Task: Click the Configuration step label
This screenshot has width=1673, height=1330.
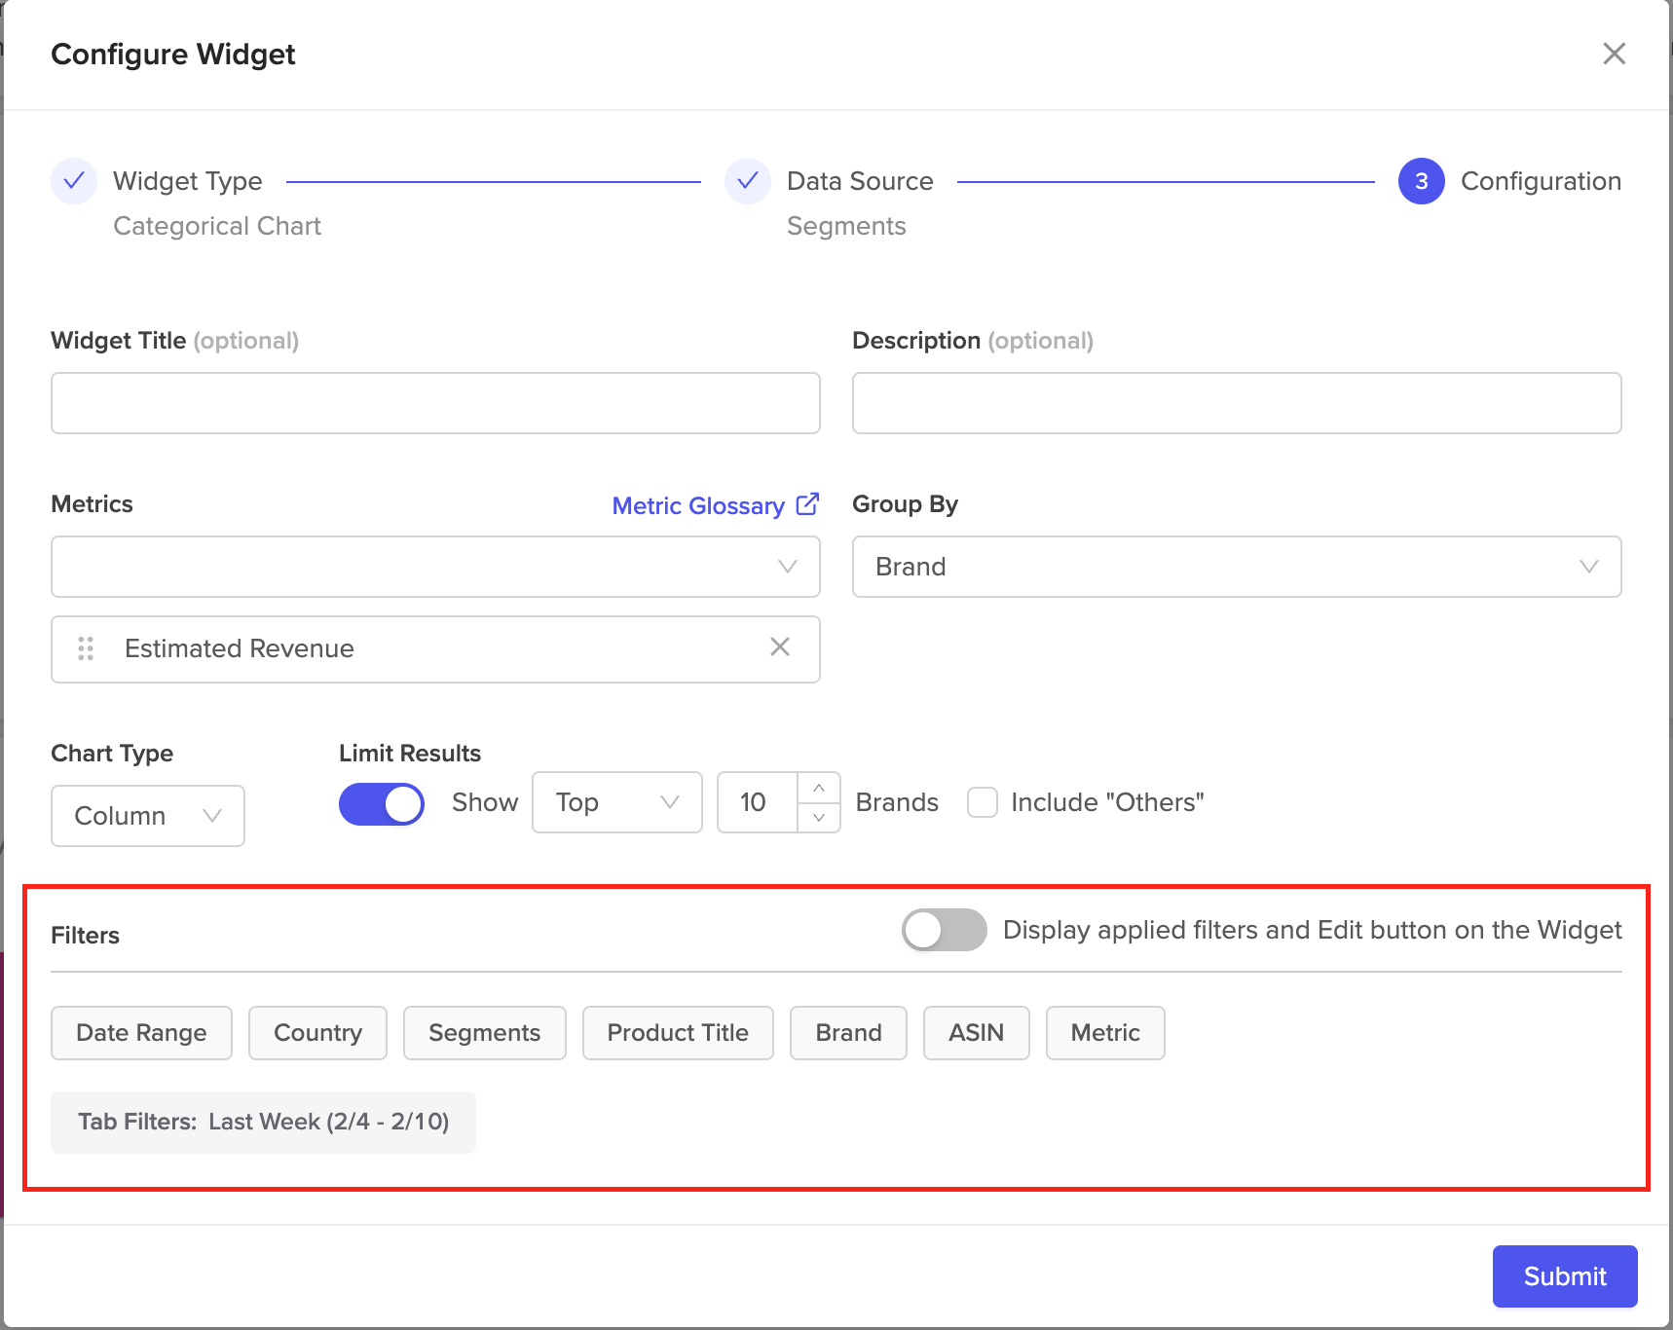Action: 1541,181
